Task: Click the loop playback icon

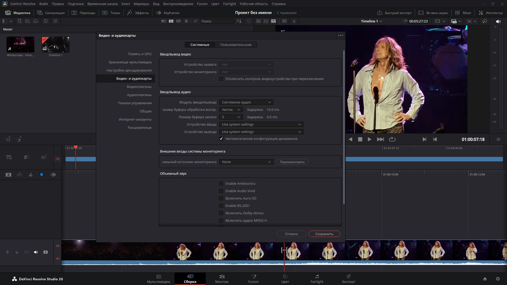Action: (x=392, y=139)
